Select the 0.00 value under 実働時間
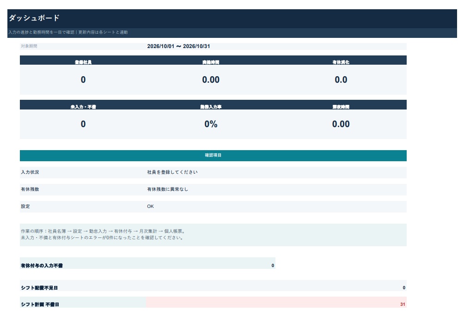 tap(211, 79)
